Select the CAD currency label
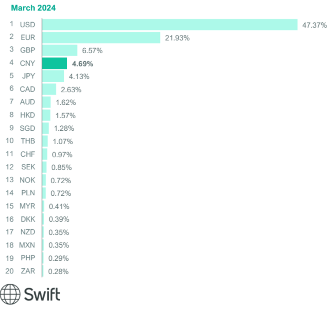This screenshot has width=329, height=314. (27, 89)
